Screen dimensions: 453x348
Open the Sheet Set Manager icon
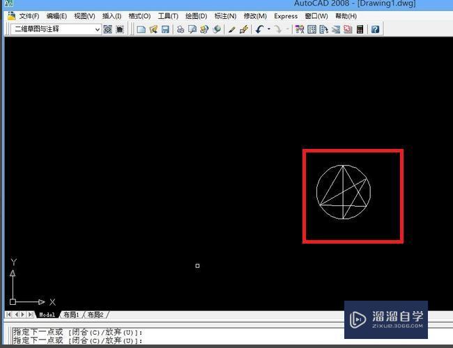(x=336, y=29)
